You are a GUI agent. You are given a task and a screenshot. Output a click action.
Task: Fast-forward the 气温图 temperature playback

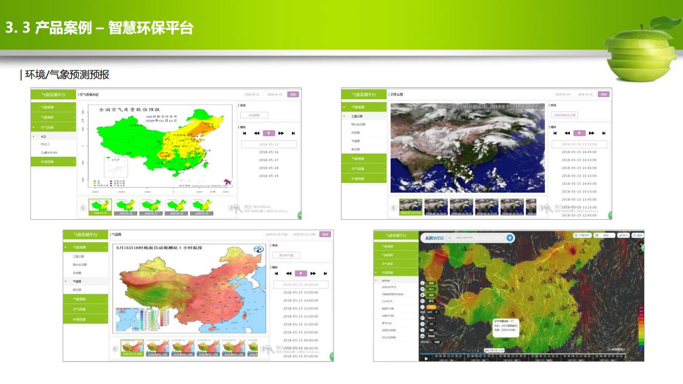point(313,273)
